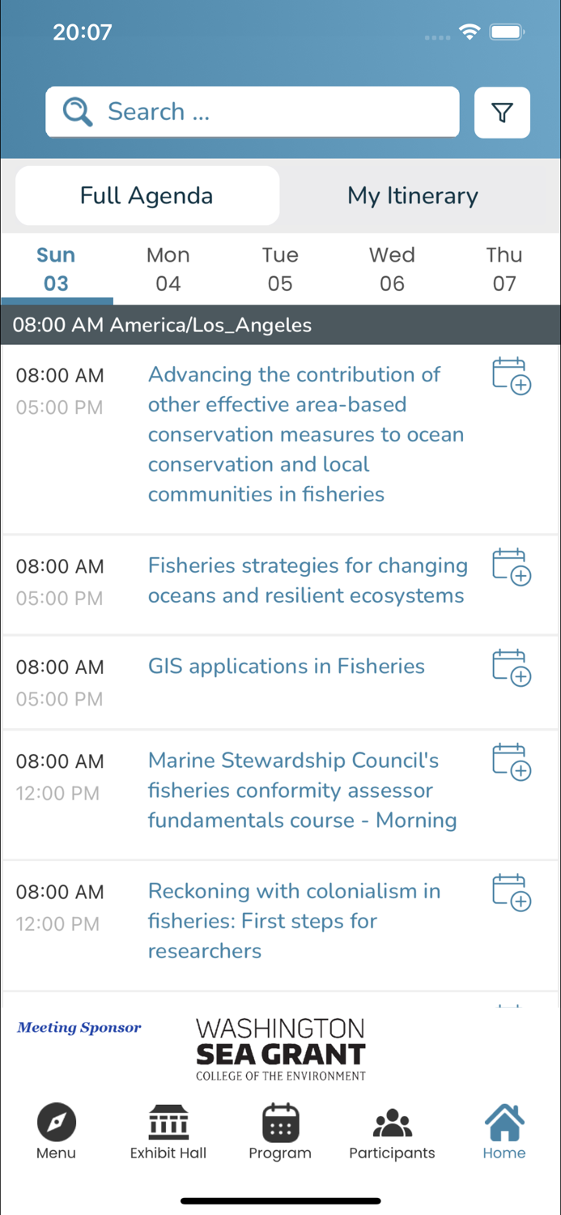Select Wednesday 06 in the date bar
This screenshot has height=1215, width=561.
click(392, 269)
